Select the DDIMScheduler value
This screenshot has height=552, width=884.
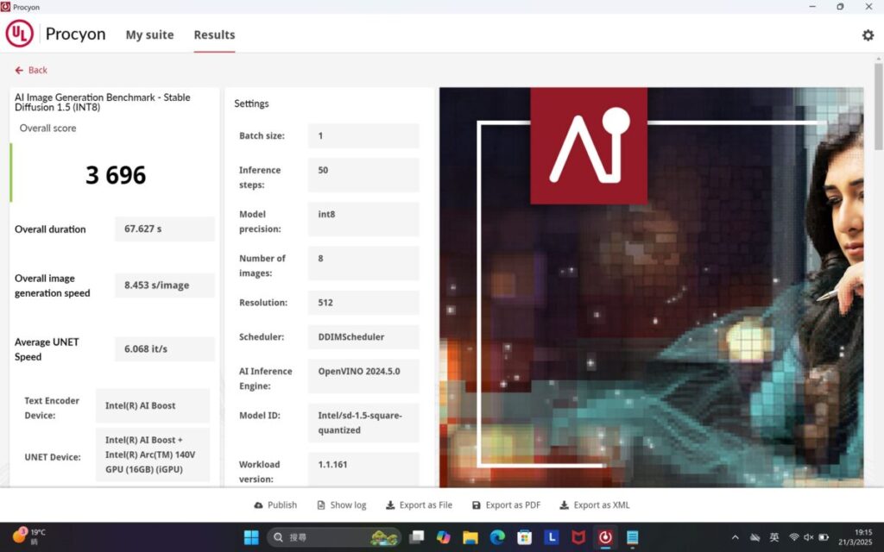coord(363,337)
